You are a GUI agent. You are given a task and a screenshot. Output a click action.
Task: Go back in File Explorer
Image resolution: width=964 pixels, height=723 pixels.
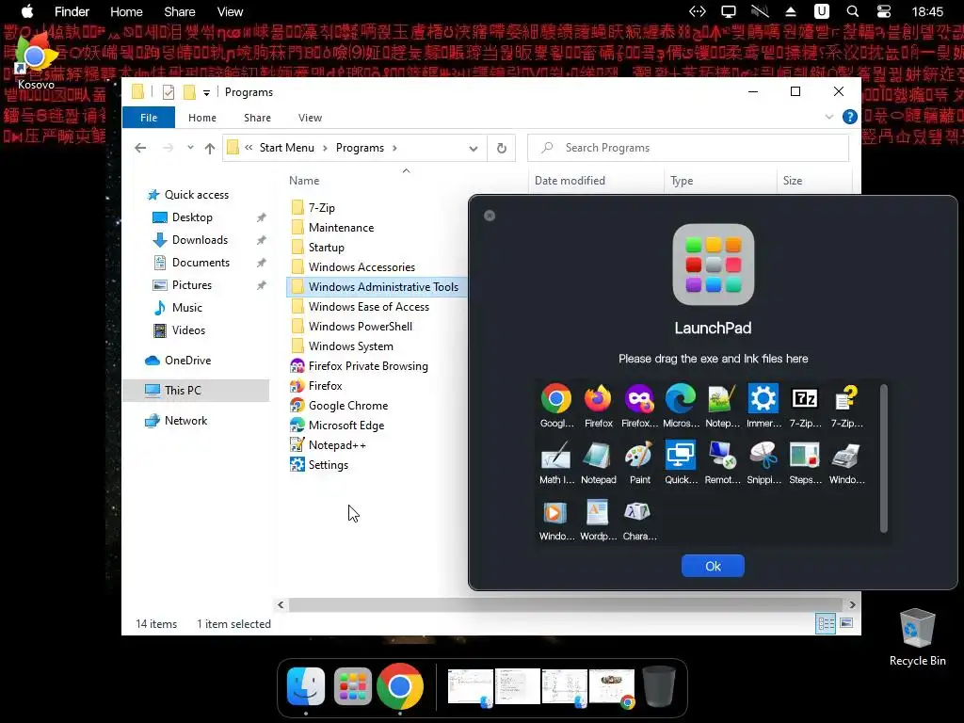(x=140, y=148)
